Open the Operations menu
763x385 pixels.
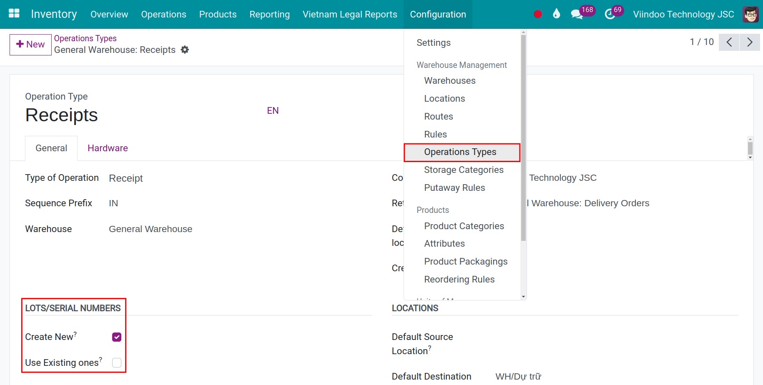point(163,14)
